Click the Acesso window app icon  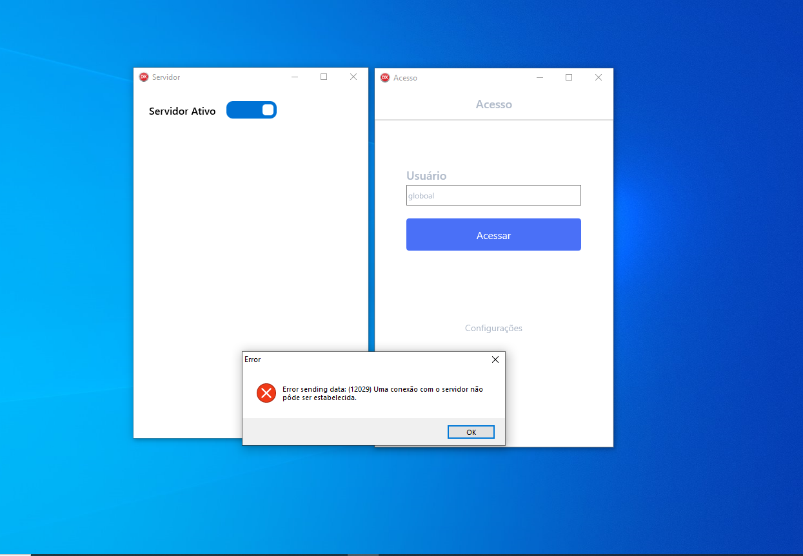[385, 77]
